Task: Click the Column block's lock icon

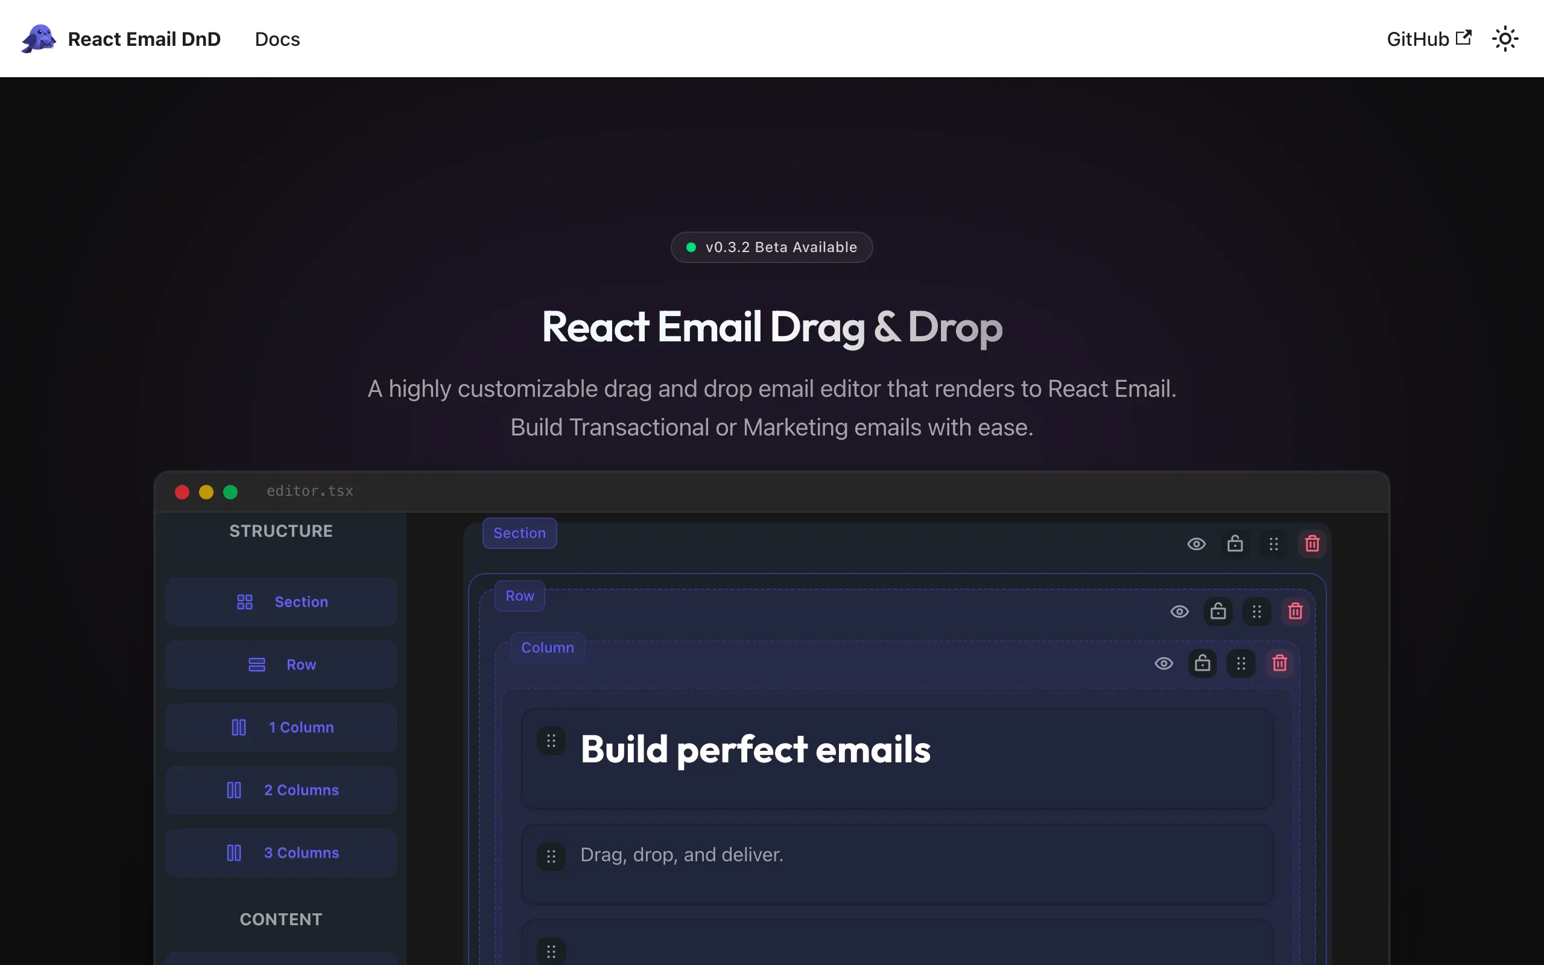Action: coord(1203,663)
